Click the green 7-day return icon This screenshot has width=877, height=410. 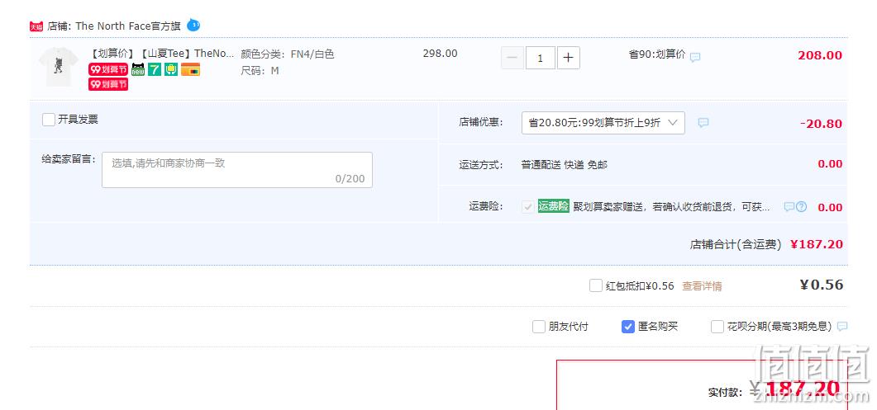tap(155, 70)
